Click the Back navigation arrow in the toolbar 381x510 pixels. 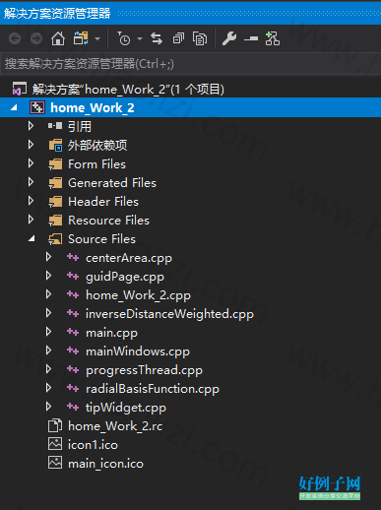(x=15, y=38)
